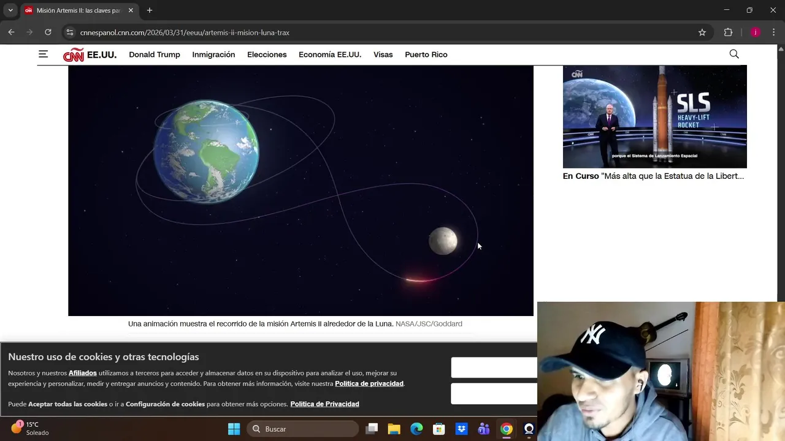The image size is (785, 441).
Task: Reload the page
Action: pos(48,32)
